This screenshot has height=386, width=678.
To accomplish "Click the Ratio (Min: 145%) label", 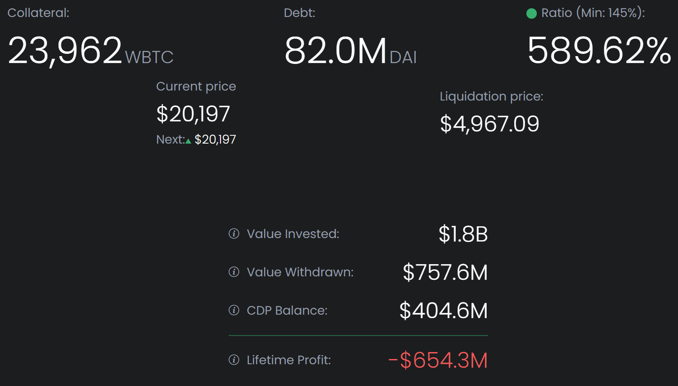I will click(593, 13).
